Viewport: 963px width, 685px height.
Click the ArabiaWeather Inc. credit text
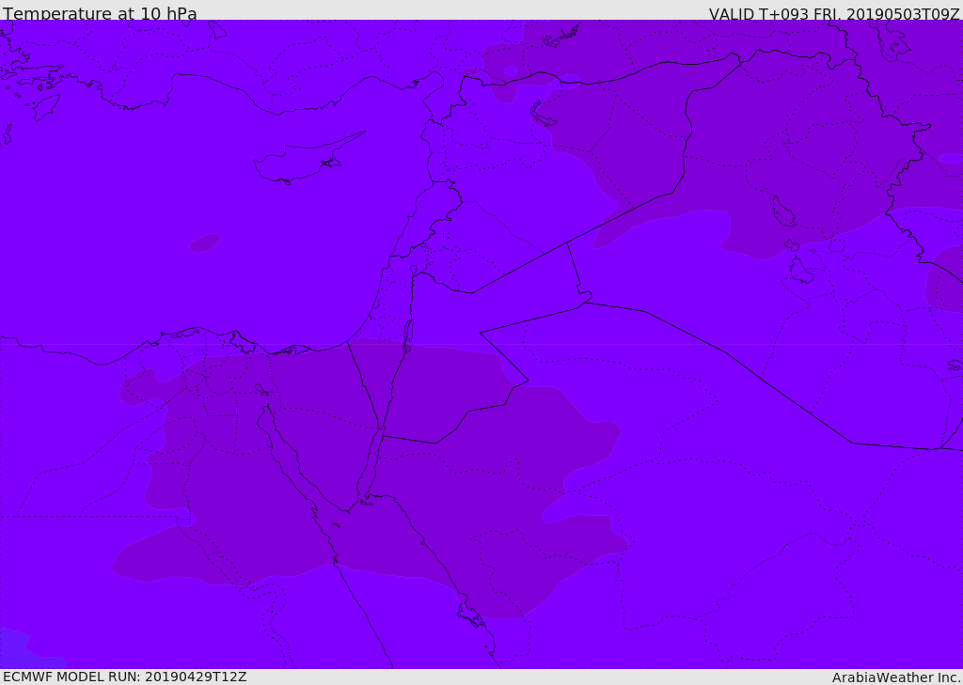pos(896,677)
